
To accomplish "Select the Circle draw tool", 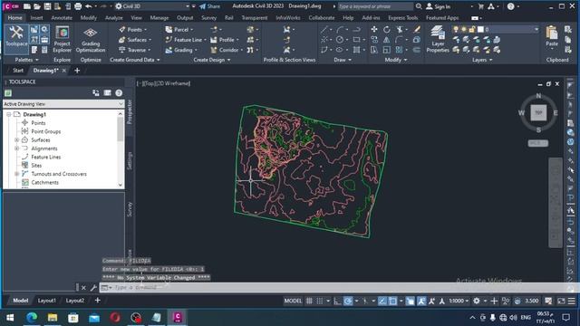I will (340, 40).
